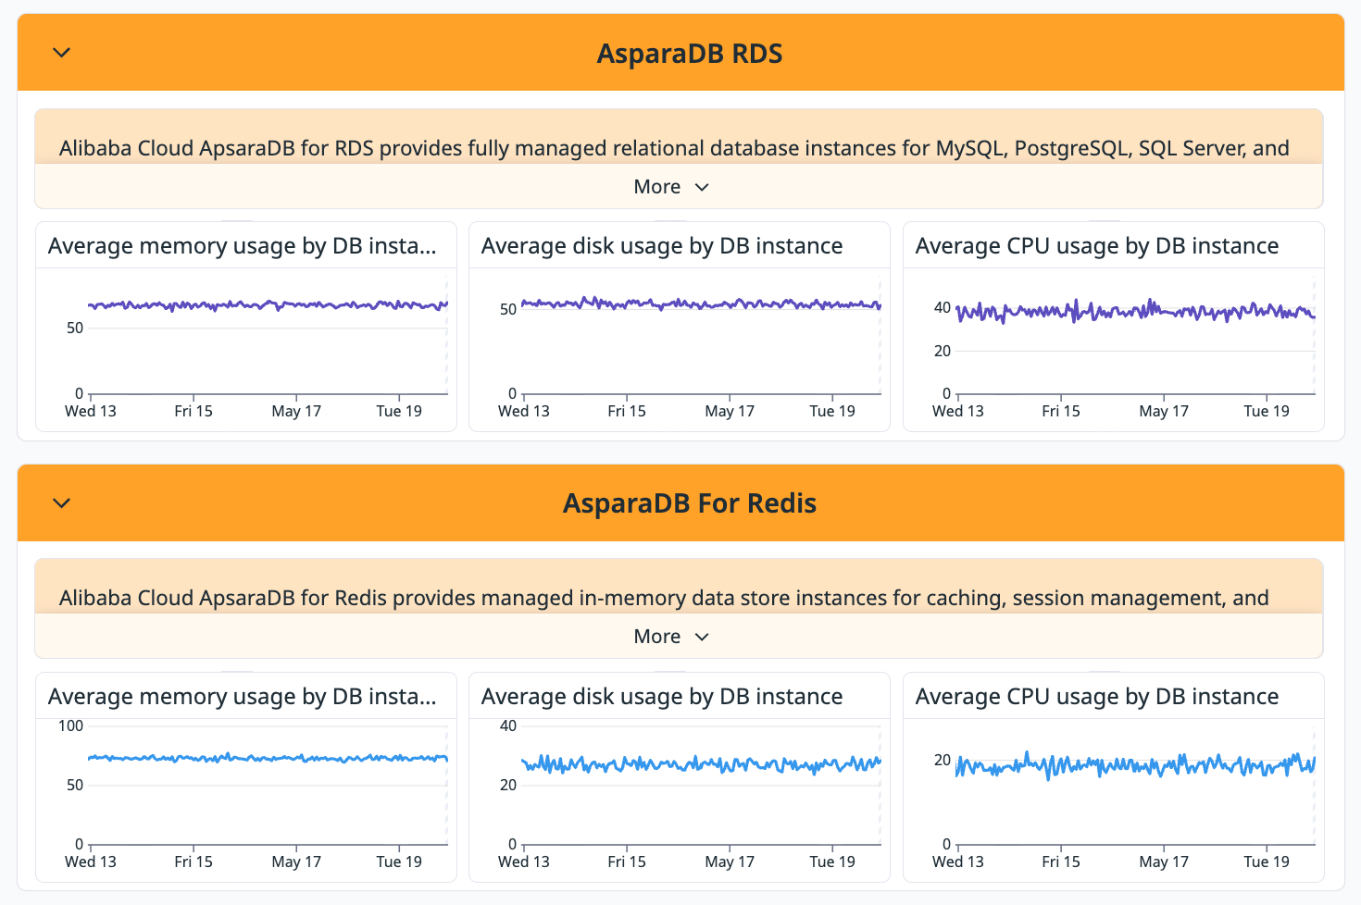
Task: Click the Redis memory usage blue line graph
Action: 268,758
